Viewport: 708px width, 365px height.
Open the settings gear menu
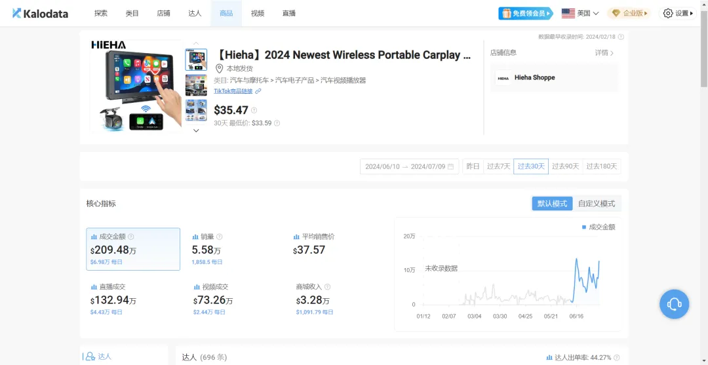click(678, 14)
